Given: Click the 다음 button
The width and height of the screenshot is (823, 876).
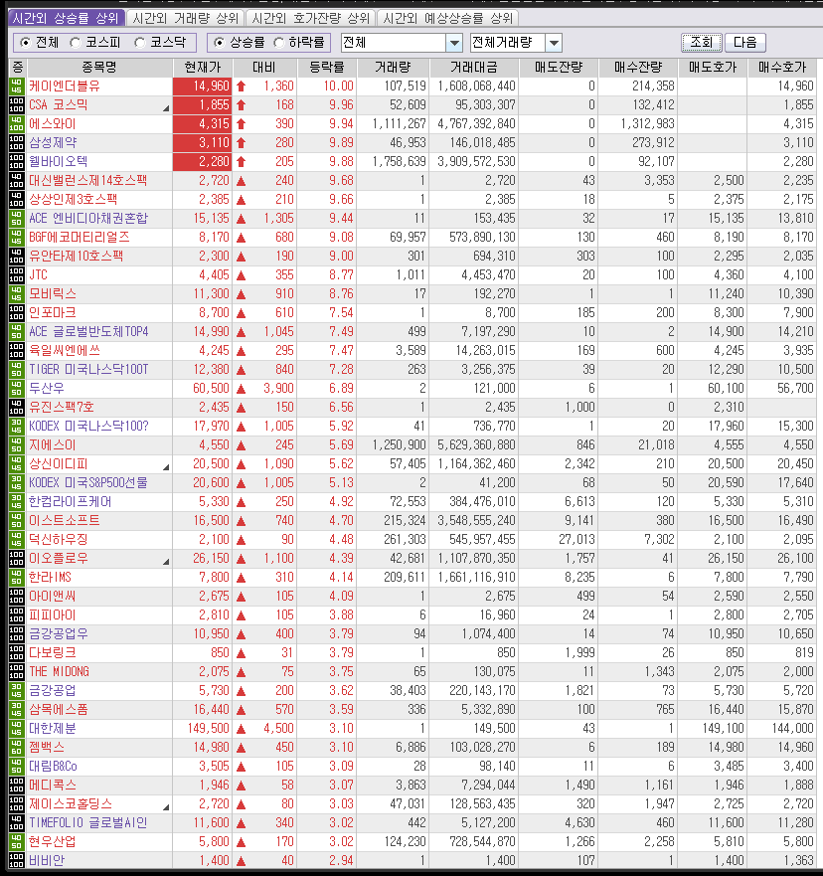Looking at the screenshot, I should 744,43.
